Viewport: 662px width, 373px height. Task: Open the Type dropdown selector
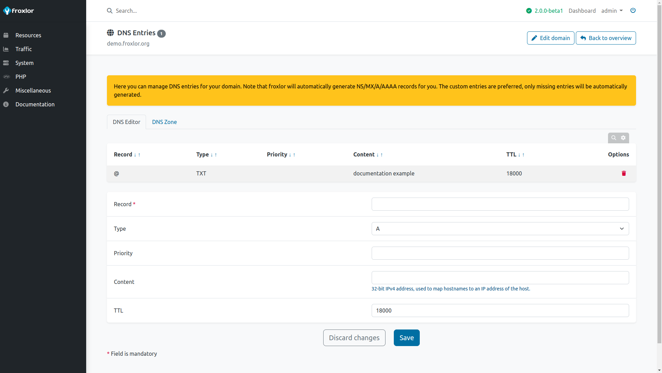(x=500, y=229)
